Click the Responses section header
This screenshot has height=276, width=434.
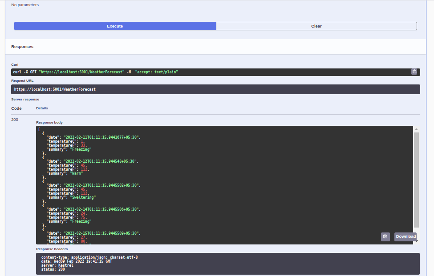pos(22,46)
